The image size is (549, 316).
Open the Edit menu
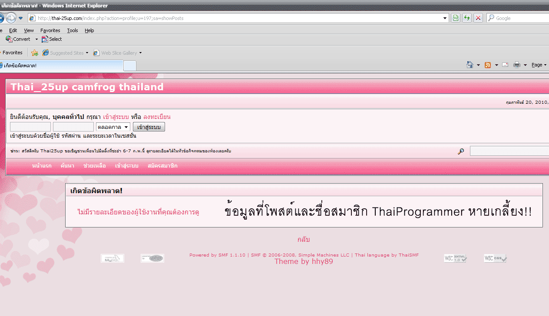[x=13, y=30]
